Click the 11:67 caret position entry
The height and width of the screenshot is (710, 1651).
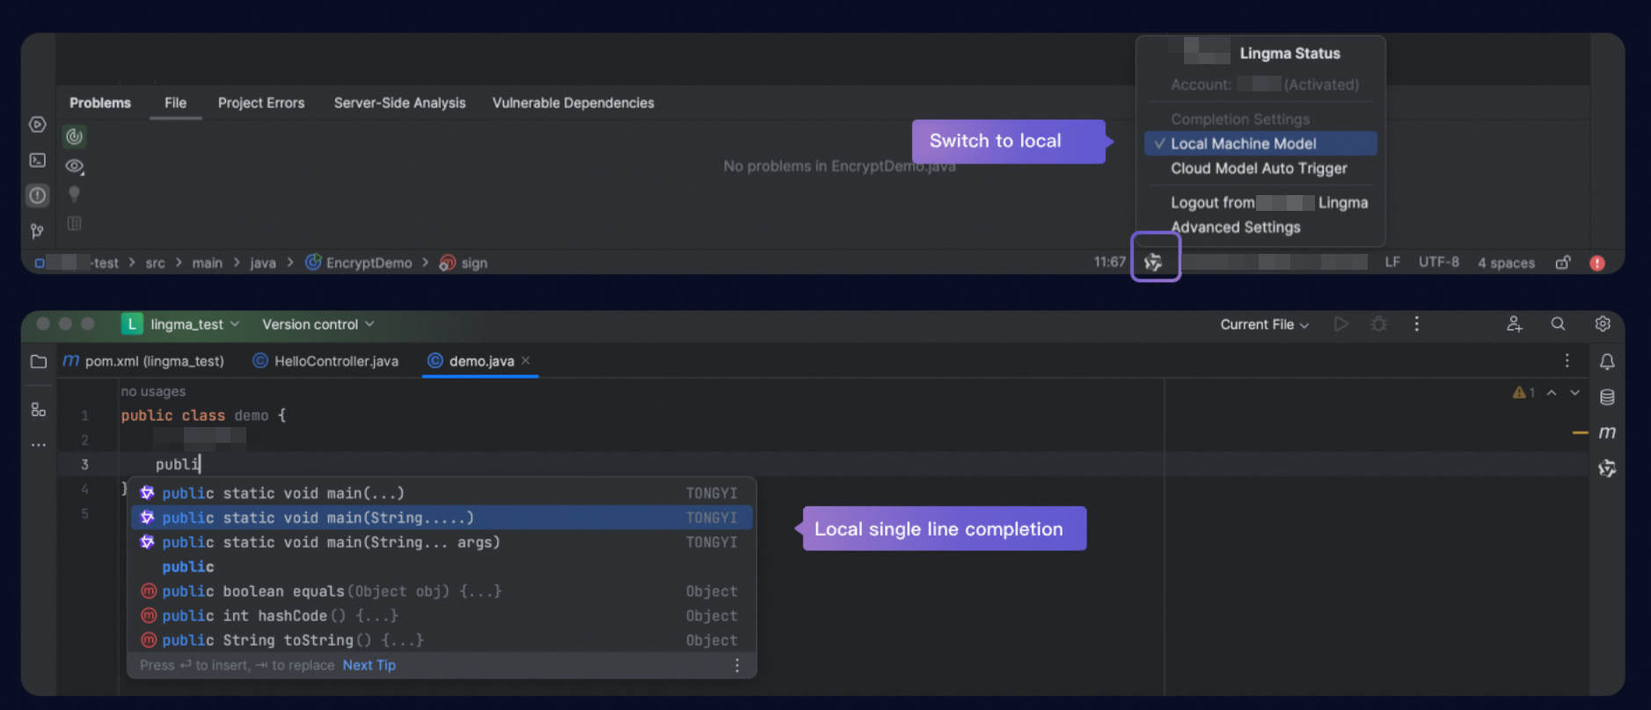(x=1109, y=262)
